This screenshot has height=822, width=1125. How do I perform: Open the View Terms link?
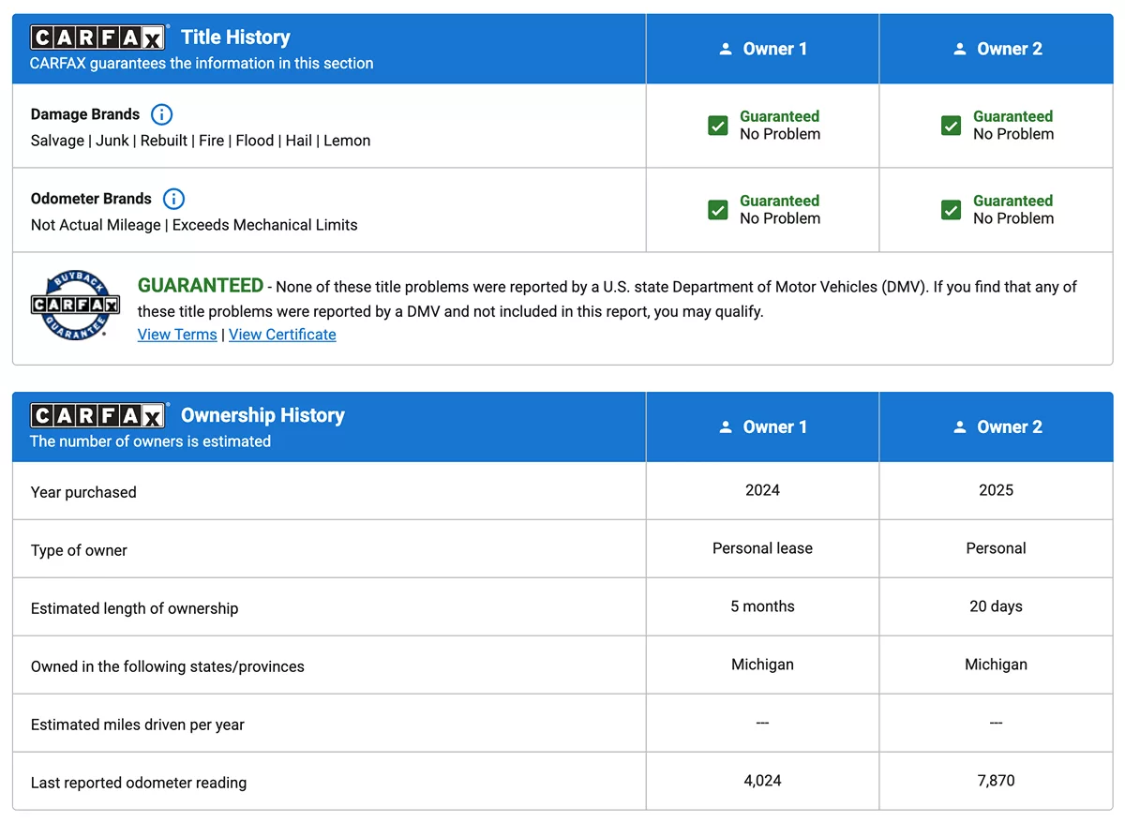[x=177, y=335]
